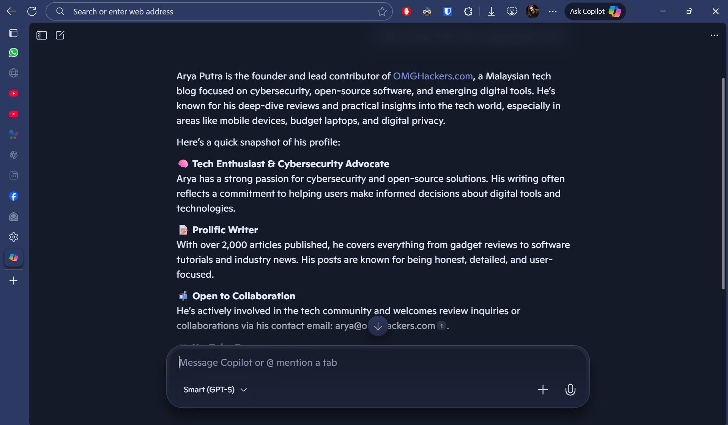Start voice input with the microphone
Image resolution: width=728 pixels, height=425 pixels.
coord(570,390)
